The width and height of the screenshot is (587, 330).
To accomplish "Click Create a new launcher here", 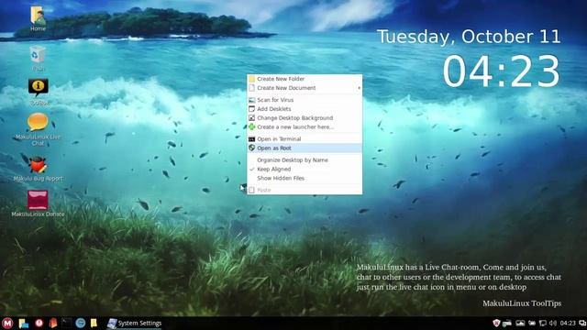I will 305,126.
